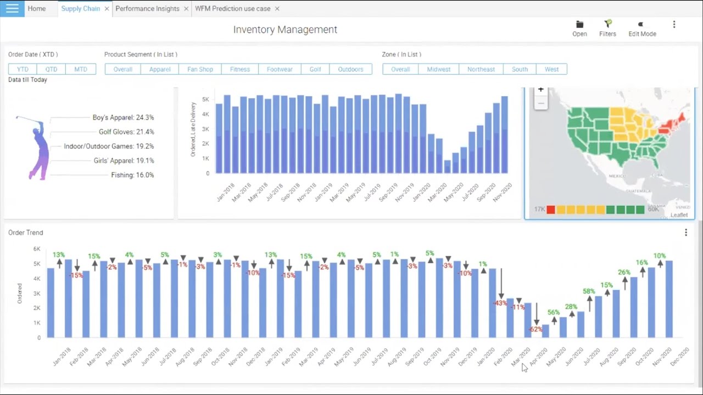Click Fishing: 16.0% label
The height and width of the screenshot is (395, 703).
(x=132, y=175)
